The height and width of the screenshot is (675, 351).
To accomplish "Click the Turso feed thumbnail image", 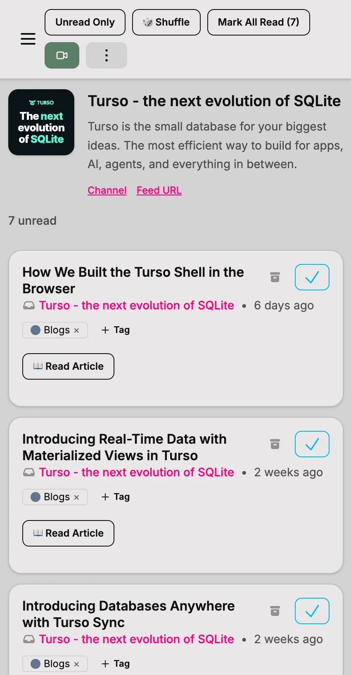I will [x=41, y=122].
